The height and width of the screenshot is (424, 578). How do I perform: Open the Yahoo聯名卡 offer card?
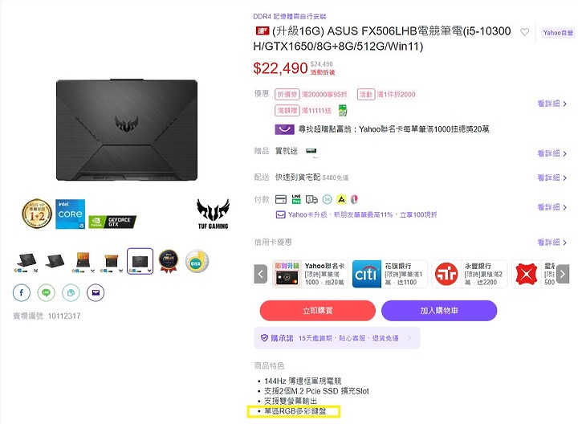coord(310,274)
